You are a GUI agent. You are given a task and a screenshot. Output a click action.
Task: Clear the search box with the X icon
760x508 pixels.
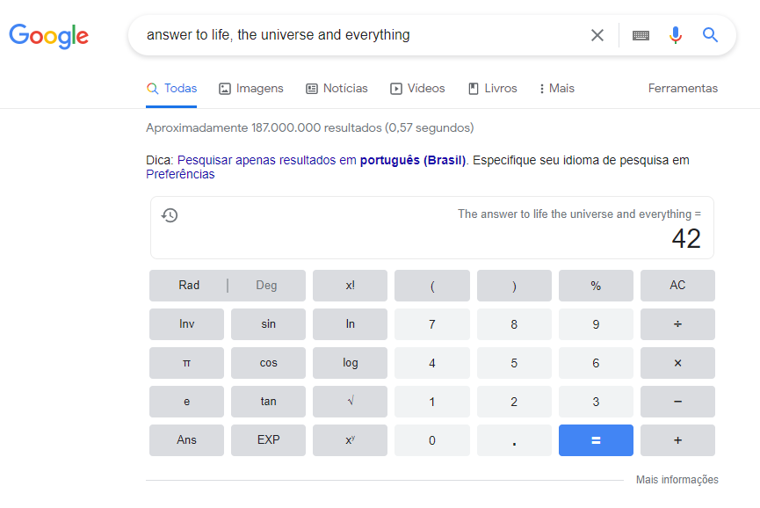tap(597, 35)
